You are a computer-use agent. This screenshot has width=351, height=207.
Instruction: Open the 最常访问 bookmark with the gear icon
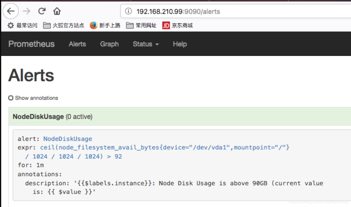pos(22,25)
